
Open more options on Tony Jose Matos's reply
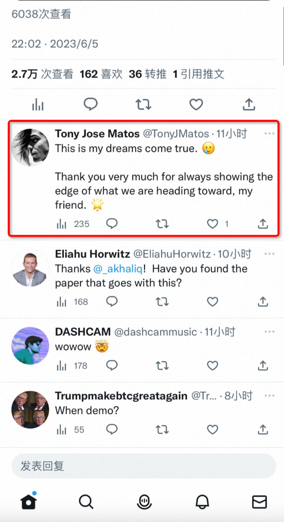click(269, 134)
